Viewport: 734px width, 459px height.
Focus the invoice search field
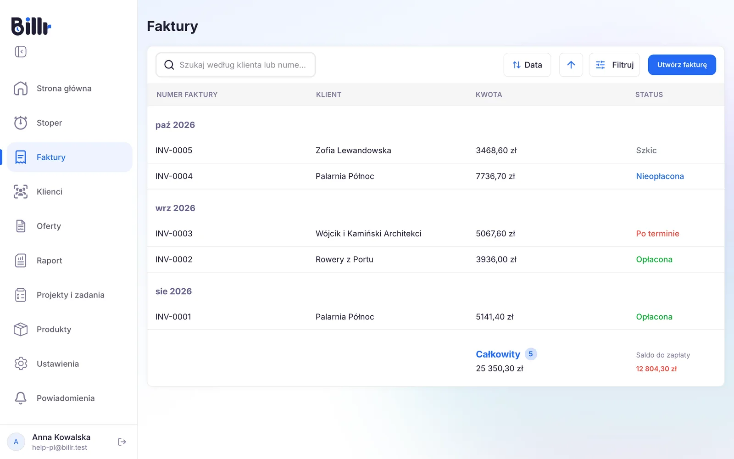click(x=236, y=65)
